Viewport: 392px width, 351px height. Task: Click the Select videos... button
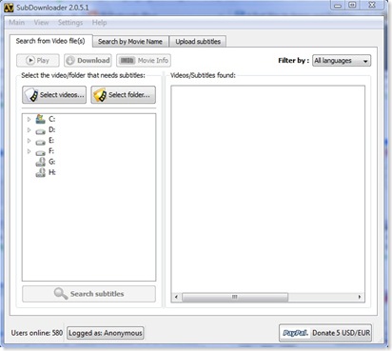coord(54,95)
